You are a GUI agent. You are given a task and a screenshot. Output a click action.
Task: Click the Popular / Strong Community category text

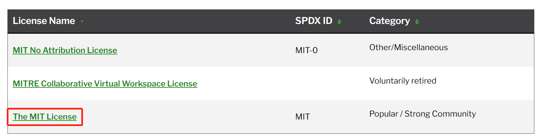coord(423,114)
